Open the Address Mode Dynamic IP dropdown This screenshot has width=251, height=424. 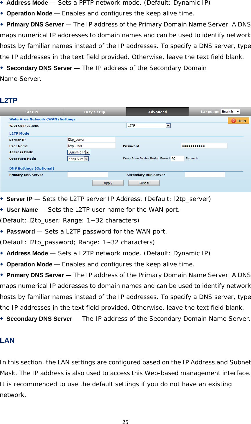(79, 152)
